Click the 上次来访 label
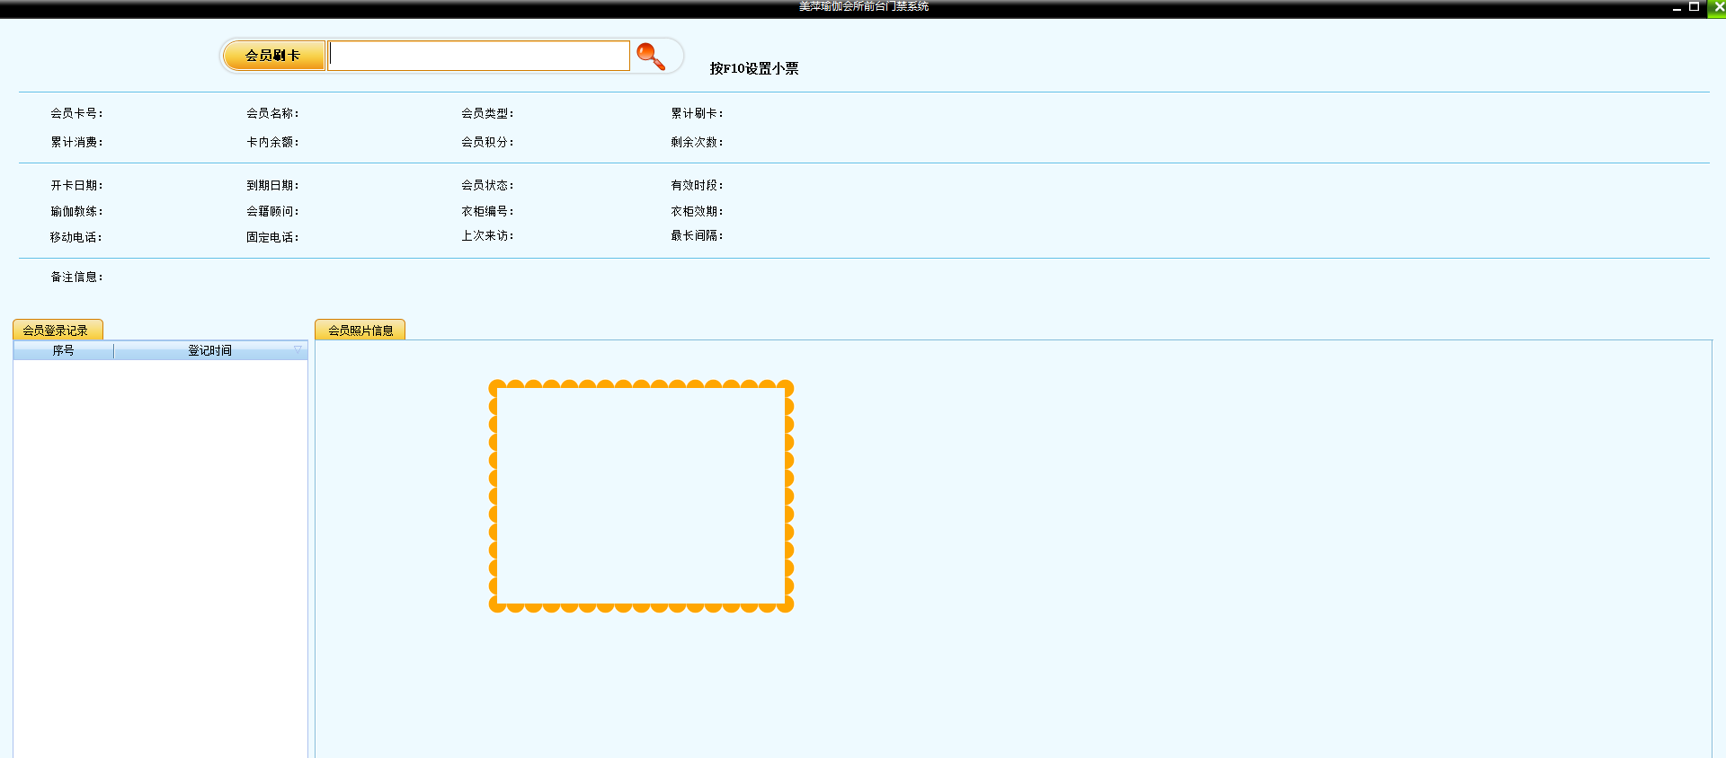The height and width of the screenshot is (758, 1726). (487, 235)
